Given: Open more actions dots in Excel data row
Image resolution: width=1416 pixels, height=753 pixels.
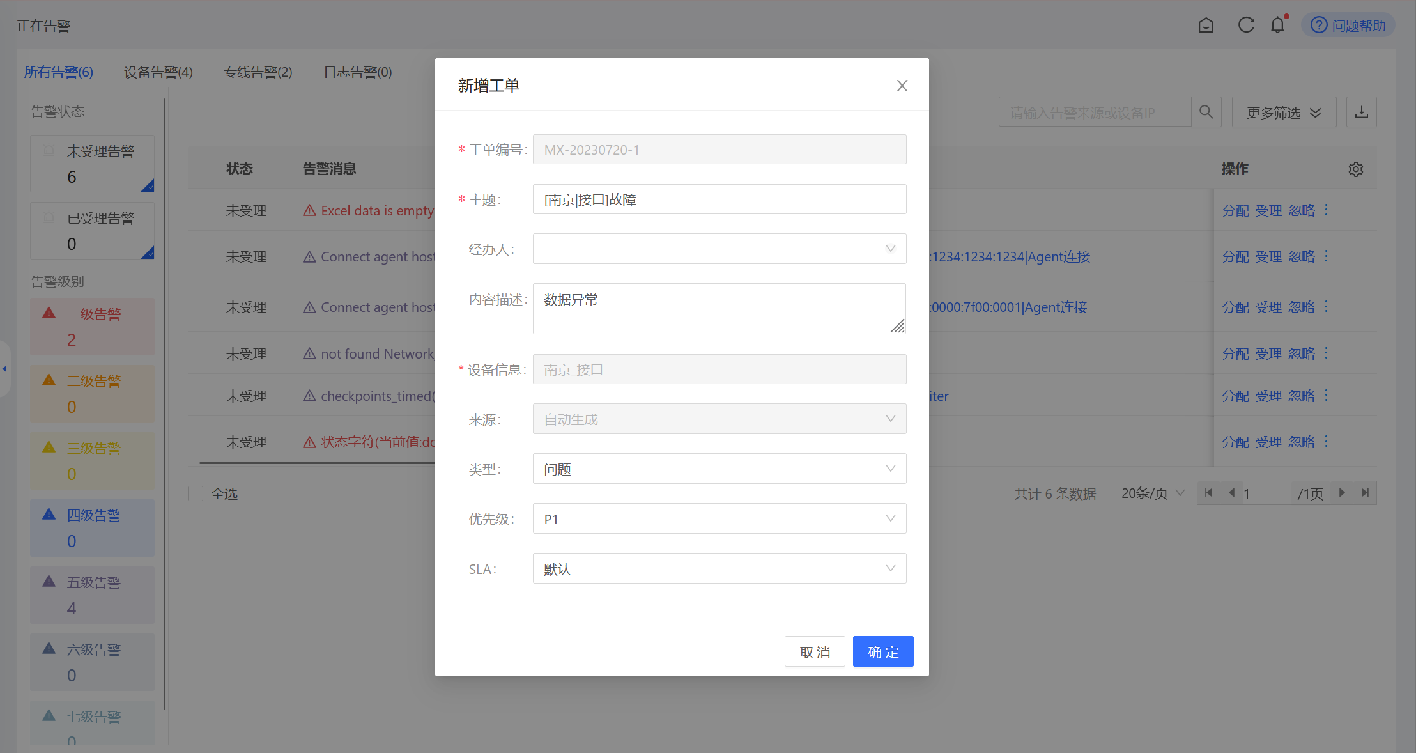Looking at the screenshot, I should coord(1327,210).
